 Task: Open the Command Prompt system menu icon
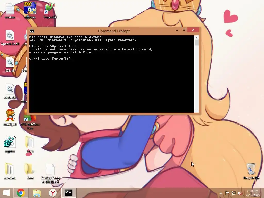point(32,31)
